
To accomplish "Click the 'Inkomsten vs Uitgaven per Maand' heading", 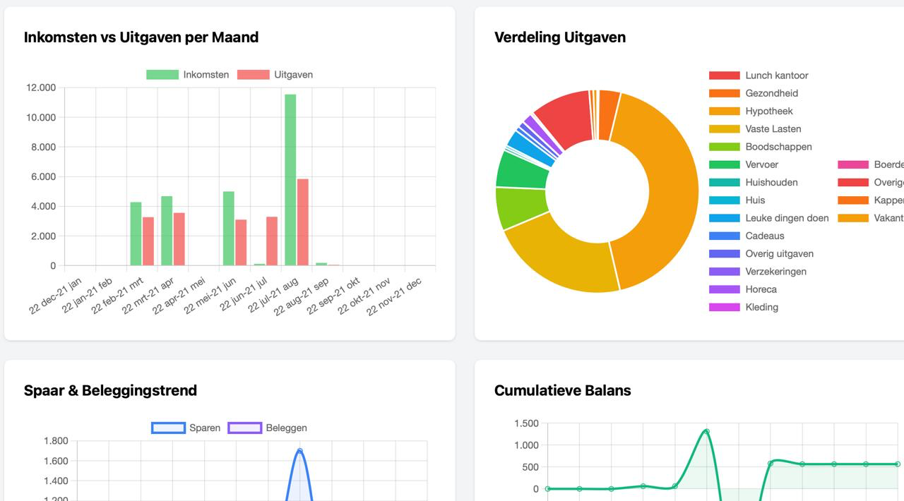I will (x=141, y=37).
